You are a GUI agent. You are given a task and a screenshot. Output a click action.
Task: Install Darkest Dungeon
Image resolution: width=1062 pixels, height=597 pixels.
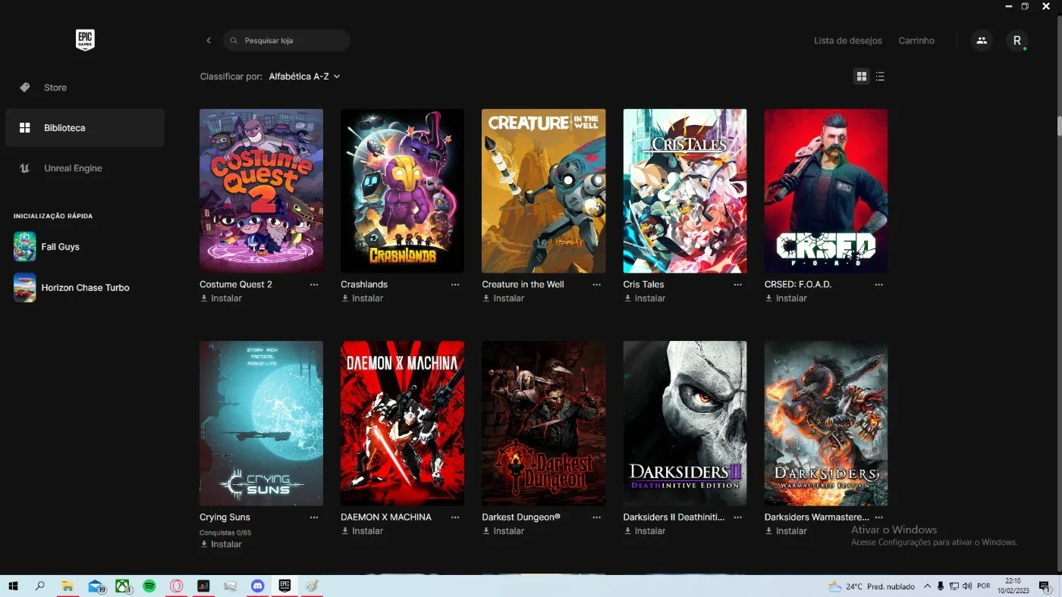point(503,531)
